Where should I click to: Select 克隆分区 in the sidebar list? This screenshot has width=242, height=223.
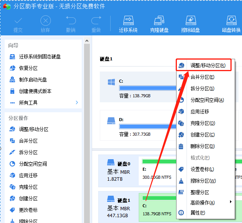[24, 187]
